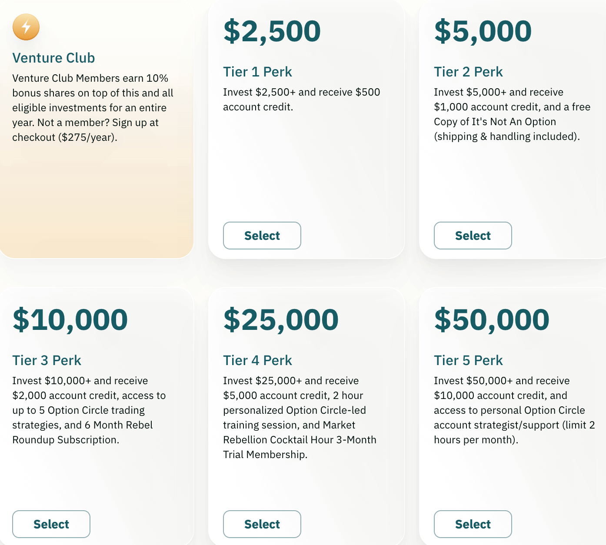
Task: Click the $5,000 price heading
Action: click(483, 31)
